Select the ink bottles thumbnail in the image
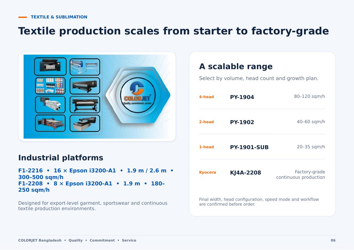This screenshot has height=250, width=354. (x=50, y=85)
